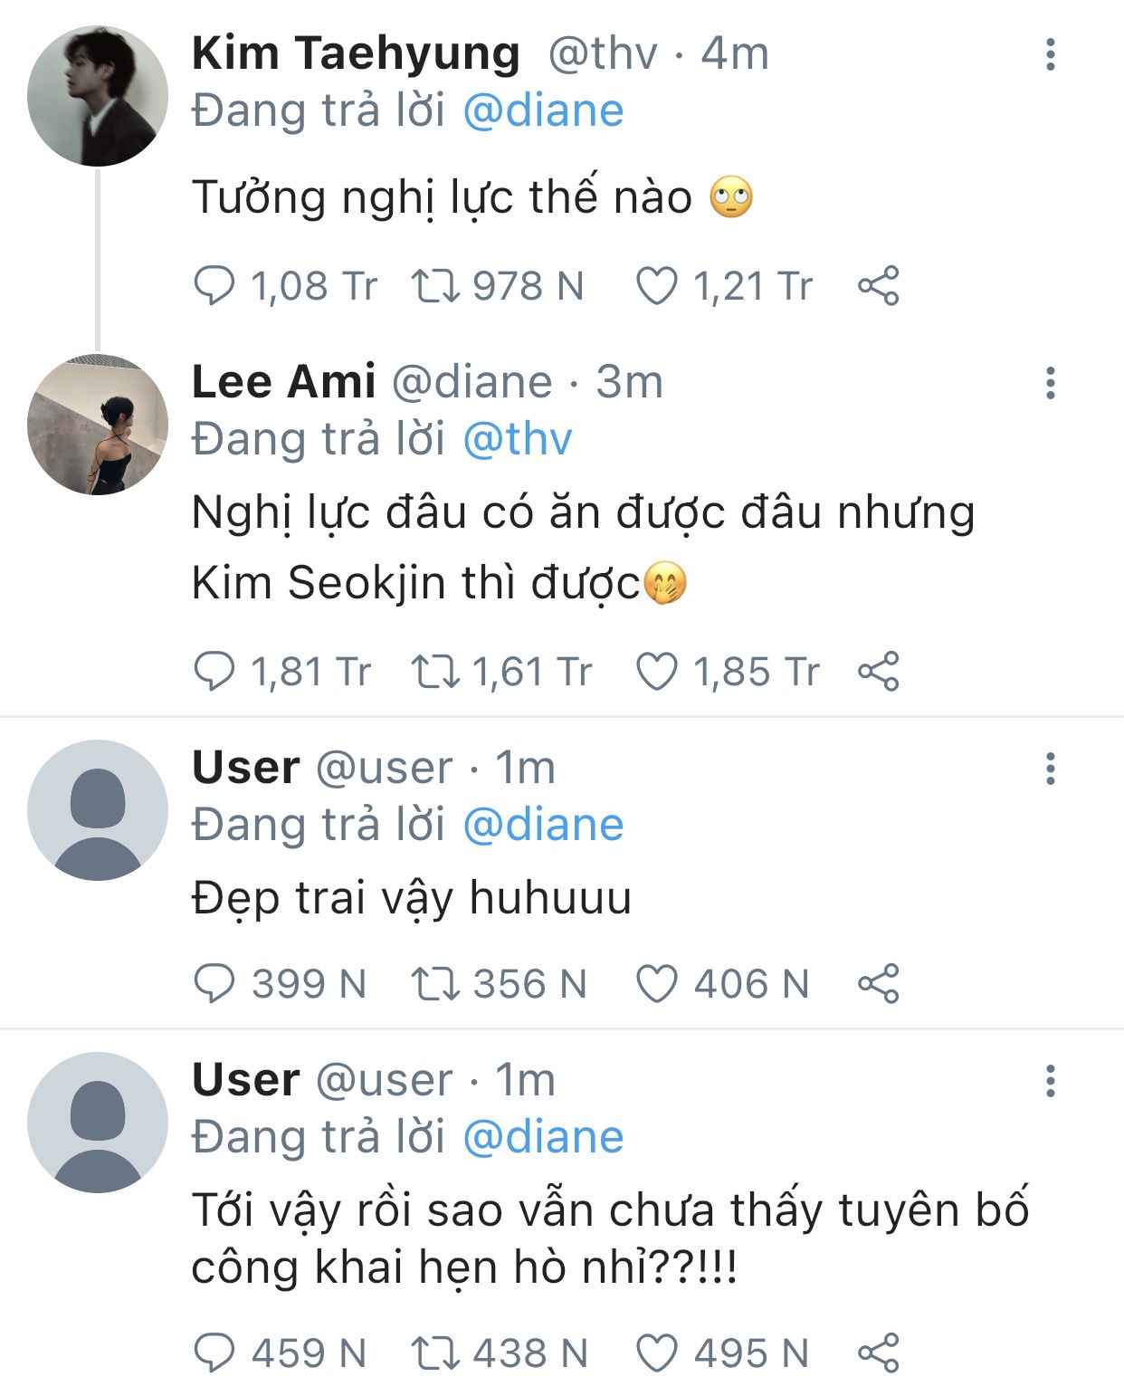This screenshot has width=1124, height=1386.
Task: Retweet Kim Taehyung's tweet
Action: (435, 286)
